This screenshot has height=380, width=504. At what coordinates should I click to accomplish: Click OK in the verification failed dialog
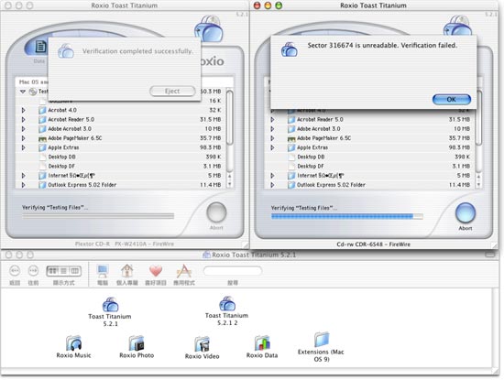451,99
